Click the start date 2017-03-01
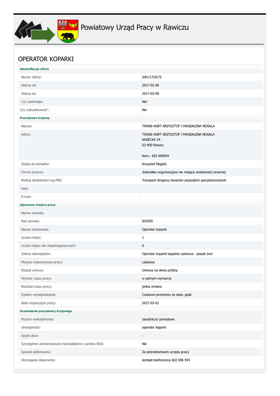 pyautogui.click(x=150, y=303)
